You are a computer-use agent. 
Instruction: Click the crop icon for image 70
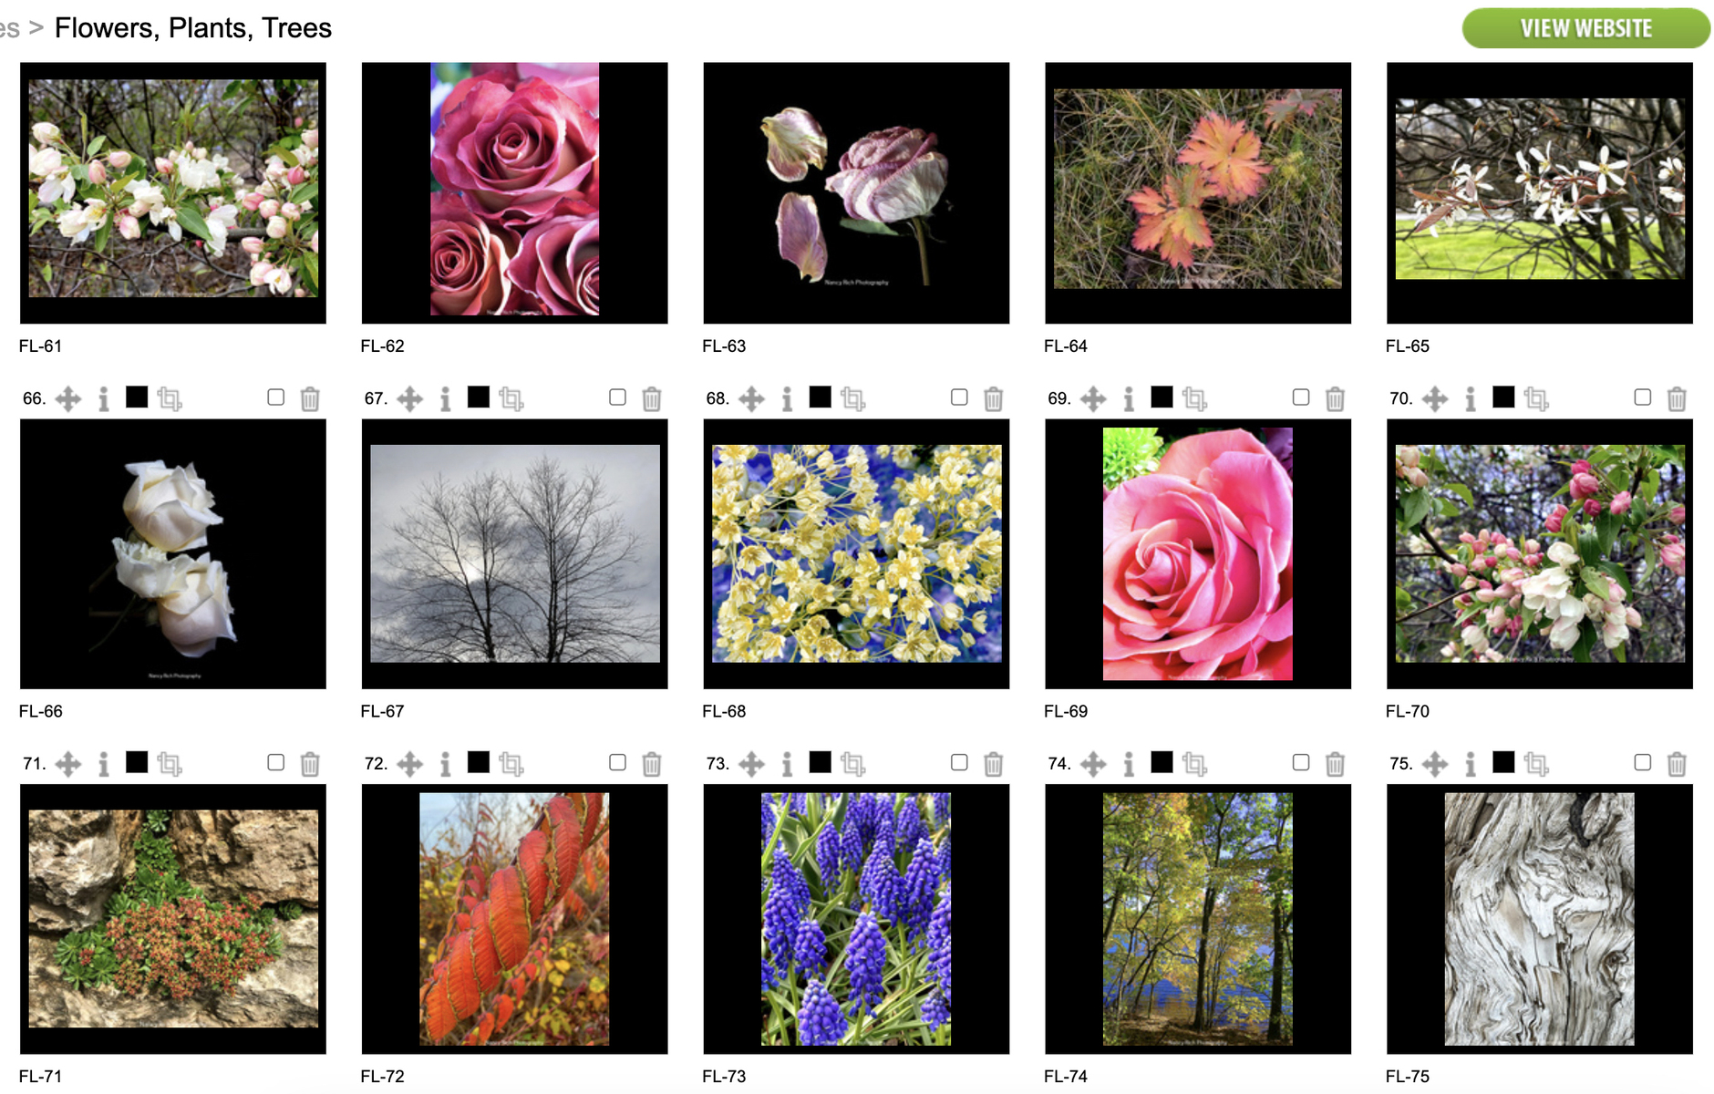[1536, 398]
